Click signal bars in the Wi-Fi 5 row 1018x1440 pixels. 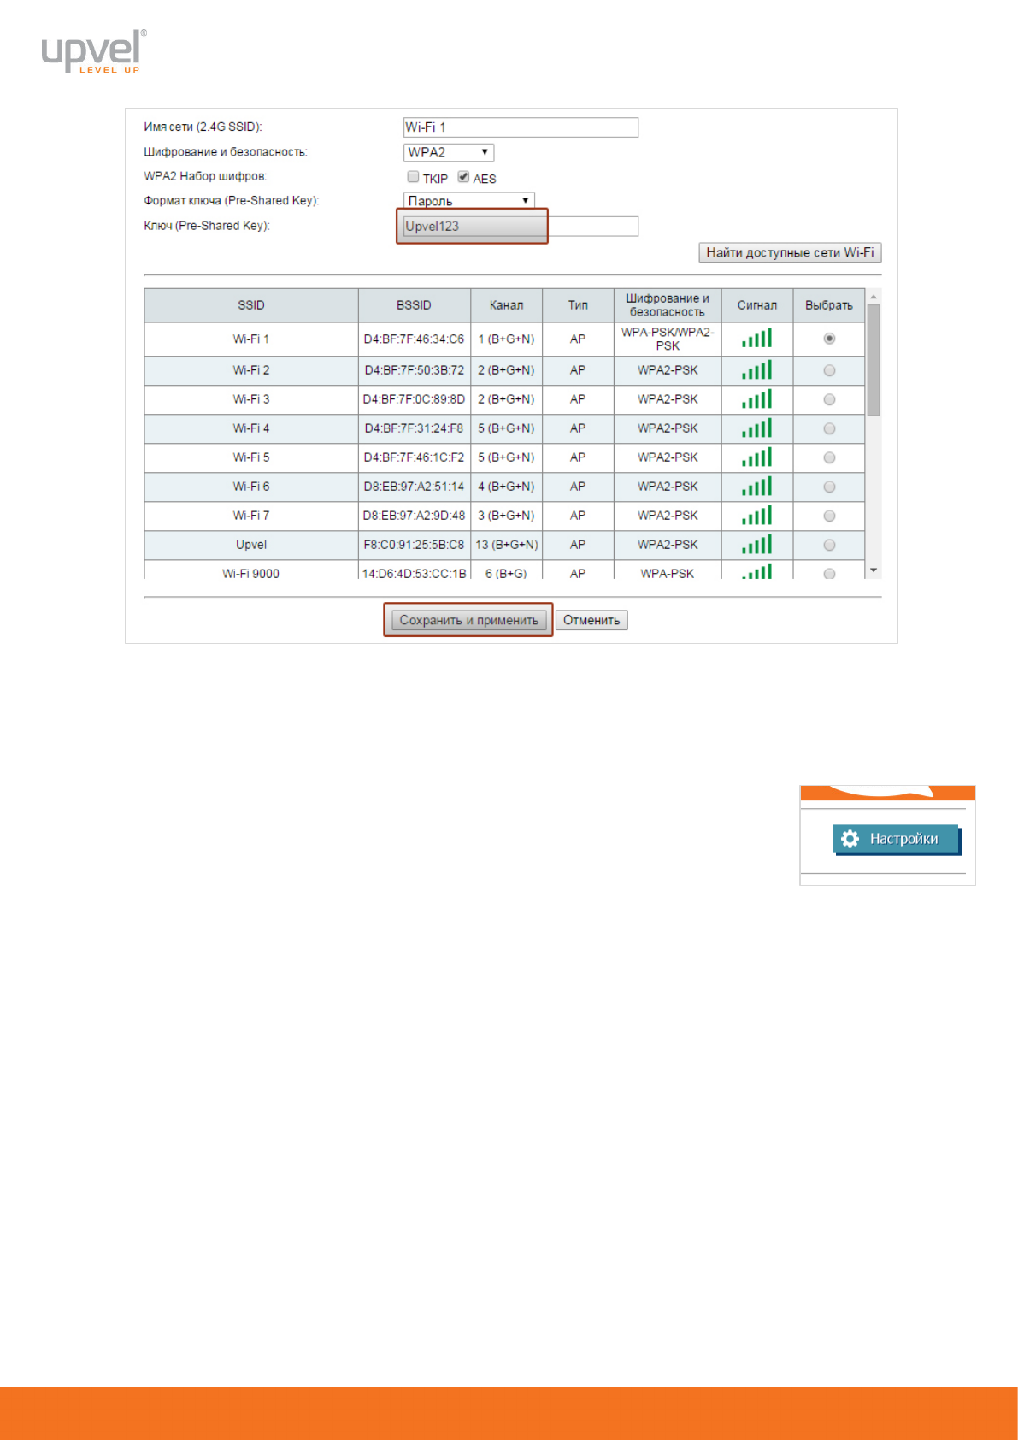[x=756, y=457]
